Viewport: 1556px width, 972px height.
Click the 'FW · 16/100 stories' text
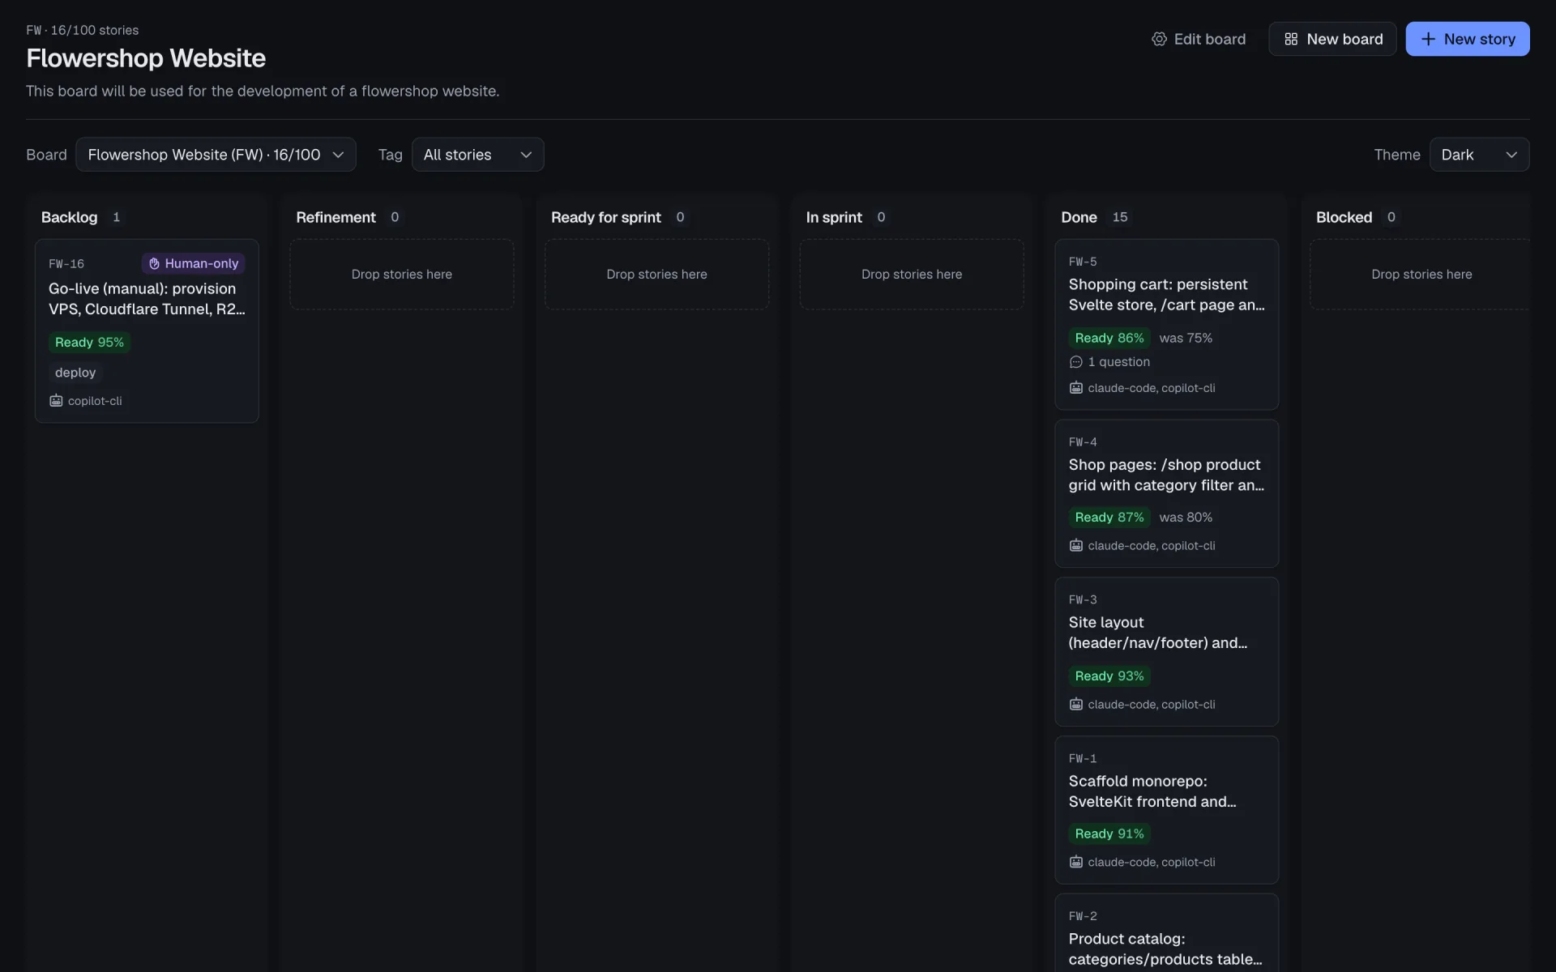83,30
